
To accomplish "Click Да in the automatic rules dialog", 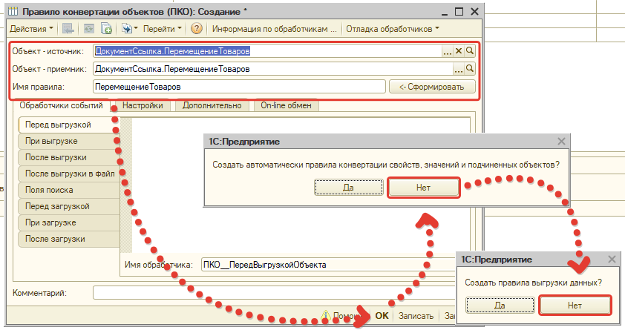I will (348, 187).
